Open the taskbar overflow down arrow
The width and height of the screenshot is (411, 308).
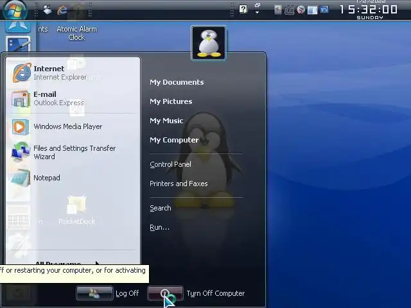[257, 12]
